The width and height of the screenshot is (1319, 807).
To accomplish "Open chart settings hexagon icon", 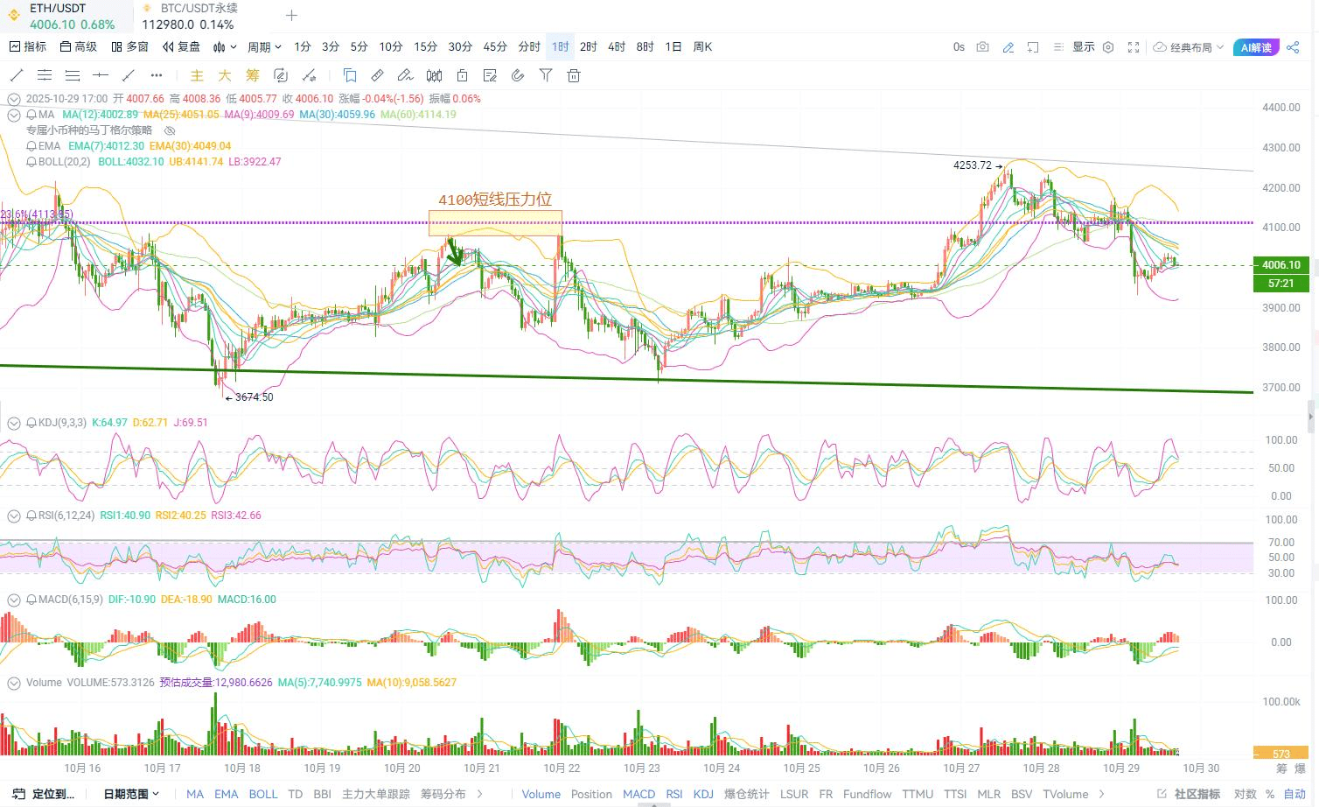I will pyautogui.click(x=1108, y=47).
